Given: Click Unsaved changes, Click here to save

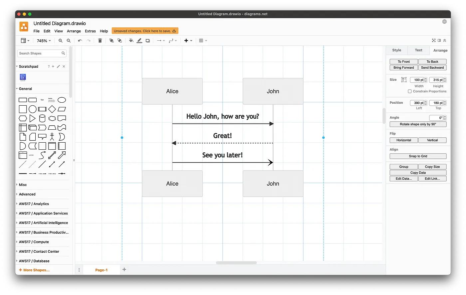Looking at the screenshot, I should tap(145, 30).
